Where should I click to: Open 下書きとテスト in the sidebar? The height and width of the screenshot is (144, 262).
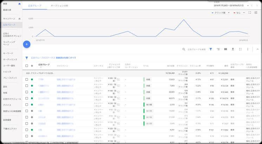click(x=10, y=129)
